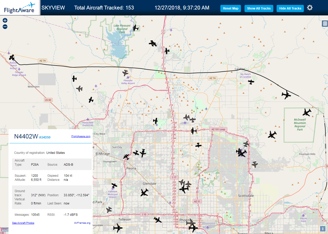
Task: Click aircraft type value P28A
Action: coord(35,164)
